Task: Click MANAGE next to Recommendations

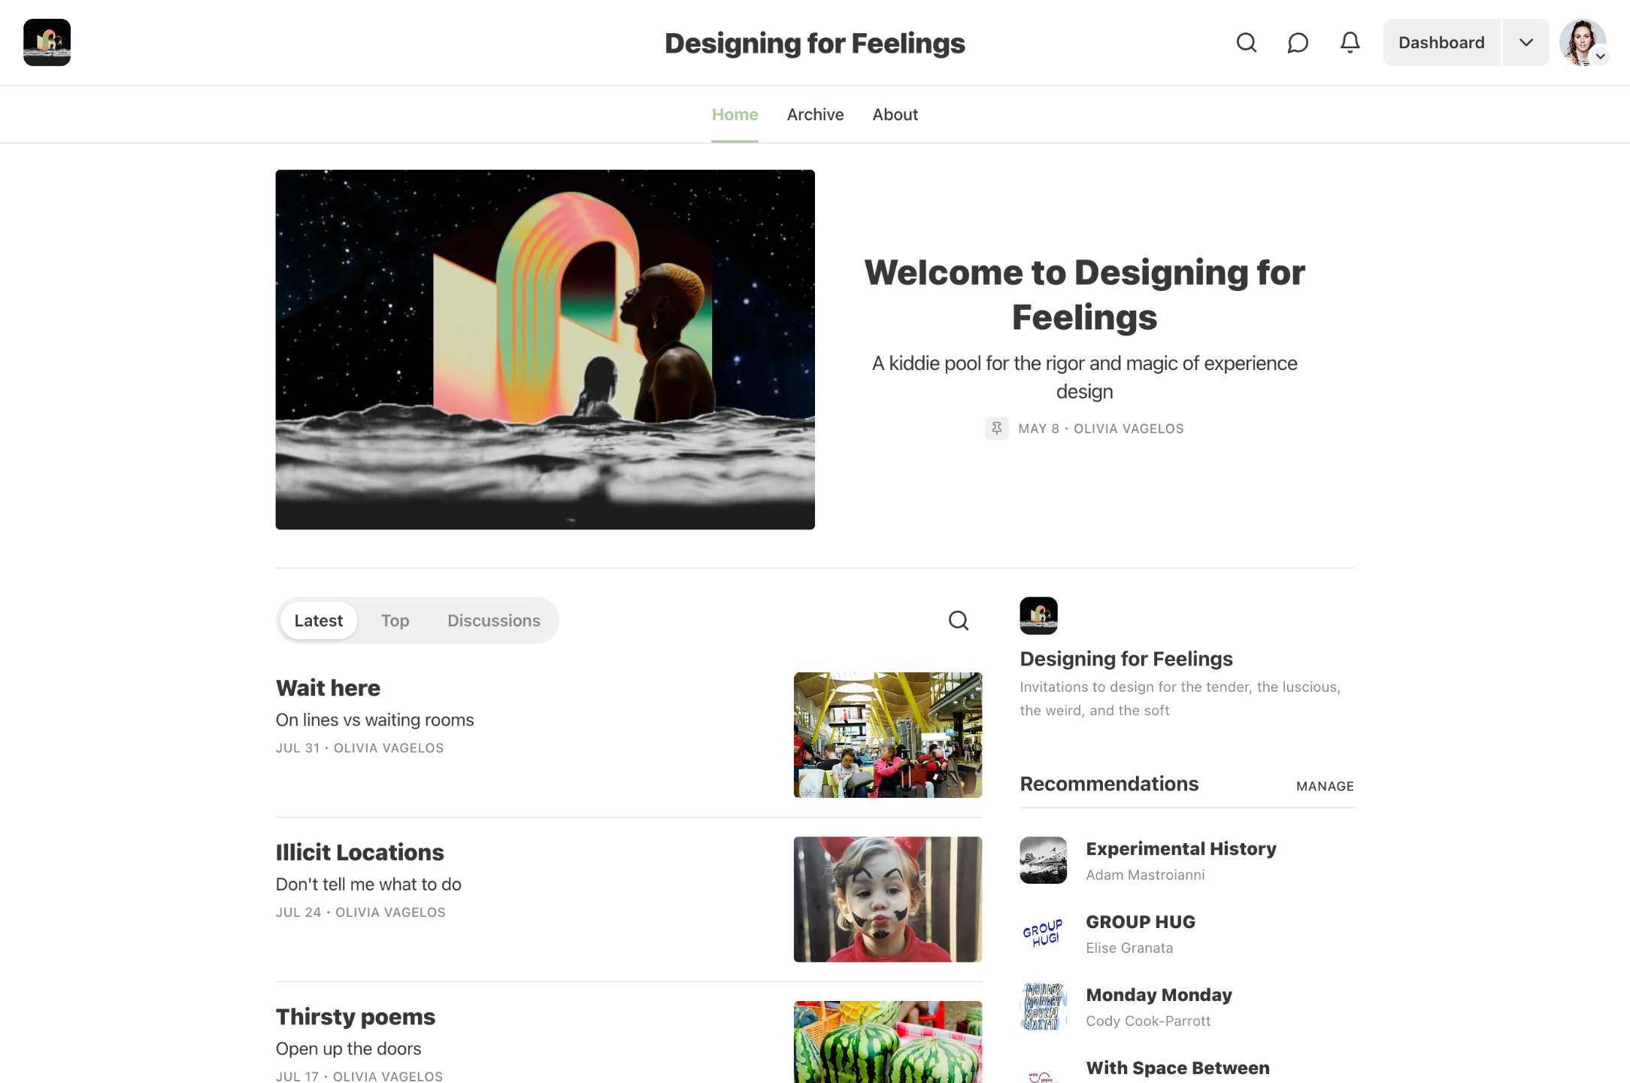Action: 1325,786
